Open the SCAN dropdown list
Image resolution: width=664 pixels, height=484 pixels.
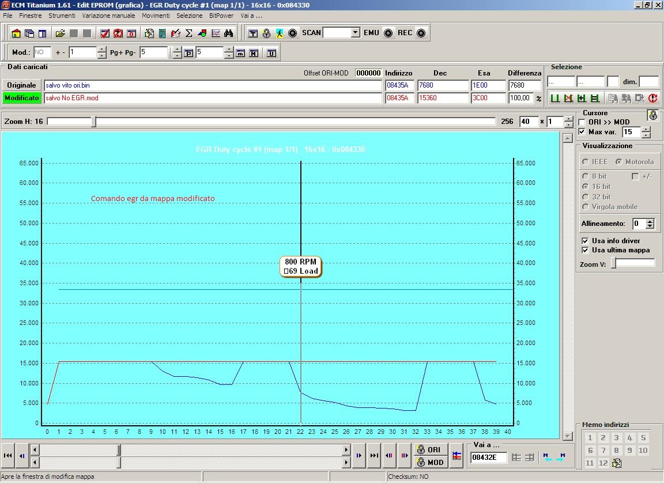(355, 33)
